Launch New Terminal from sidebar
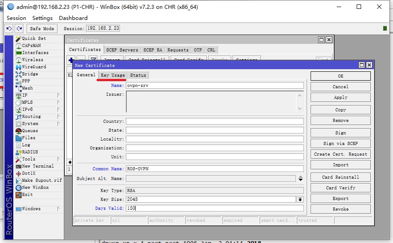 tap(38, 166)
